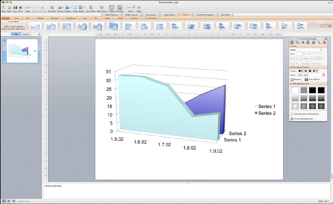
Task: Switch to the Outline view tab
Action: coord(26,34)
